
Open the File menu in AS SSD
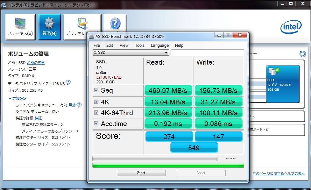pyautogui.click(x=97, y=46)
